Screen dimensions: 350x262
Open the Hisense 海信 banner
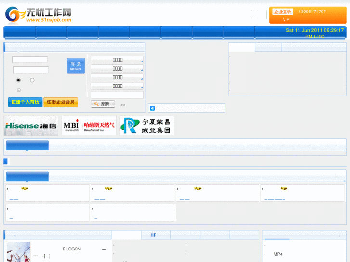coord(31,125)
